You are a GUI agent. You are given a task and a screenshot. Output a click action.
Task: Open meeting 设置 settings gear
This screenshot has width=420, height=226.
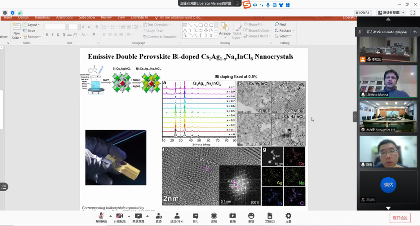[x=288, y=216]
